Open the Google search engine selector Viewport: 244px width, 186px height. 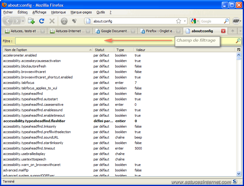(195, 21)
